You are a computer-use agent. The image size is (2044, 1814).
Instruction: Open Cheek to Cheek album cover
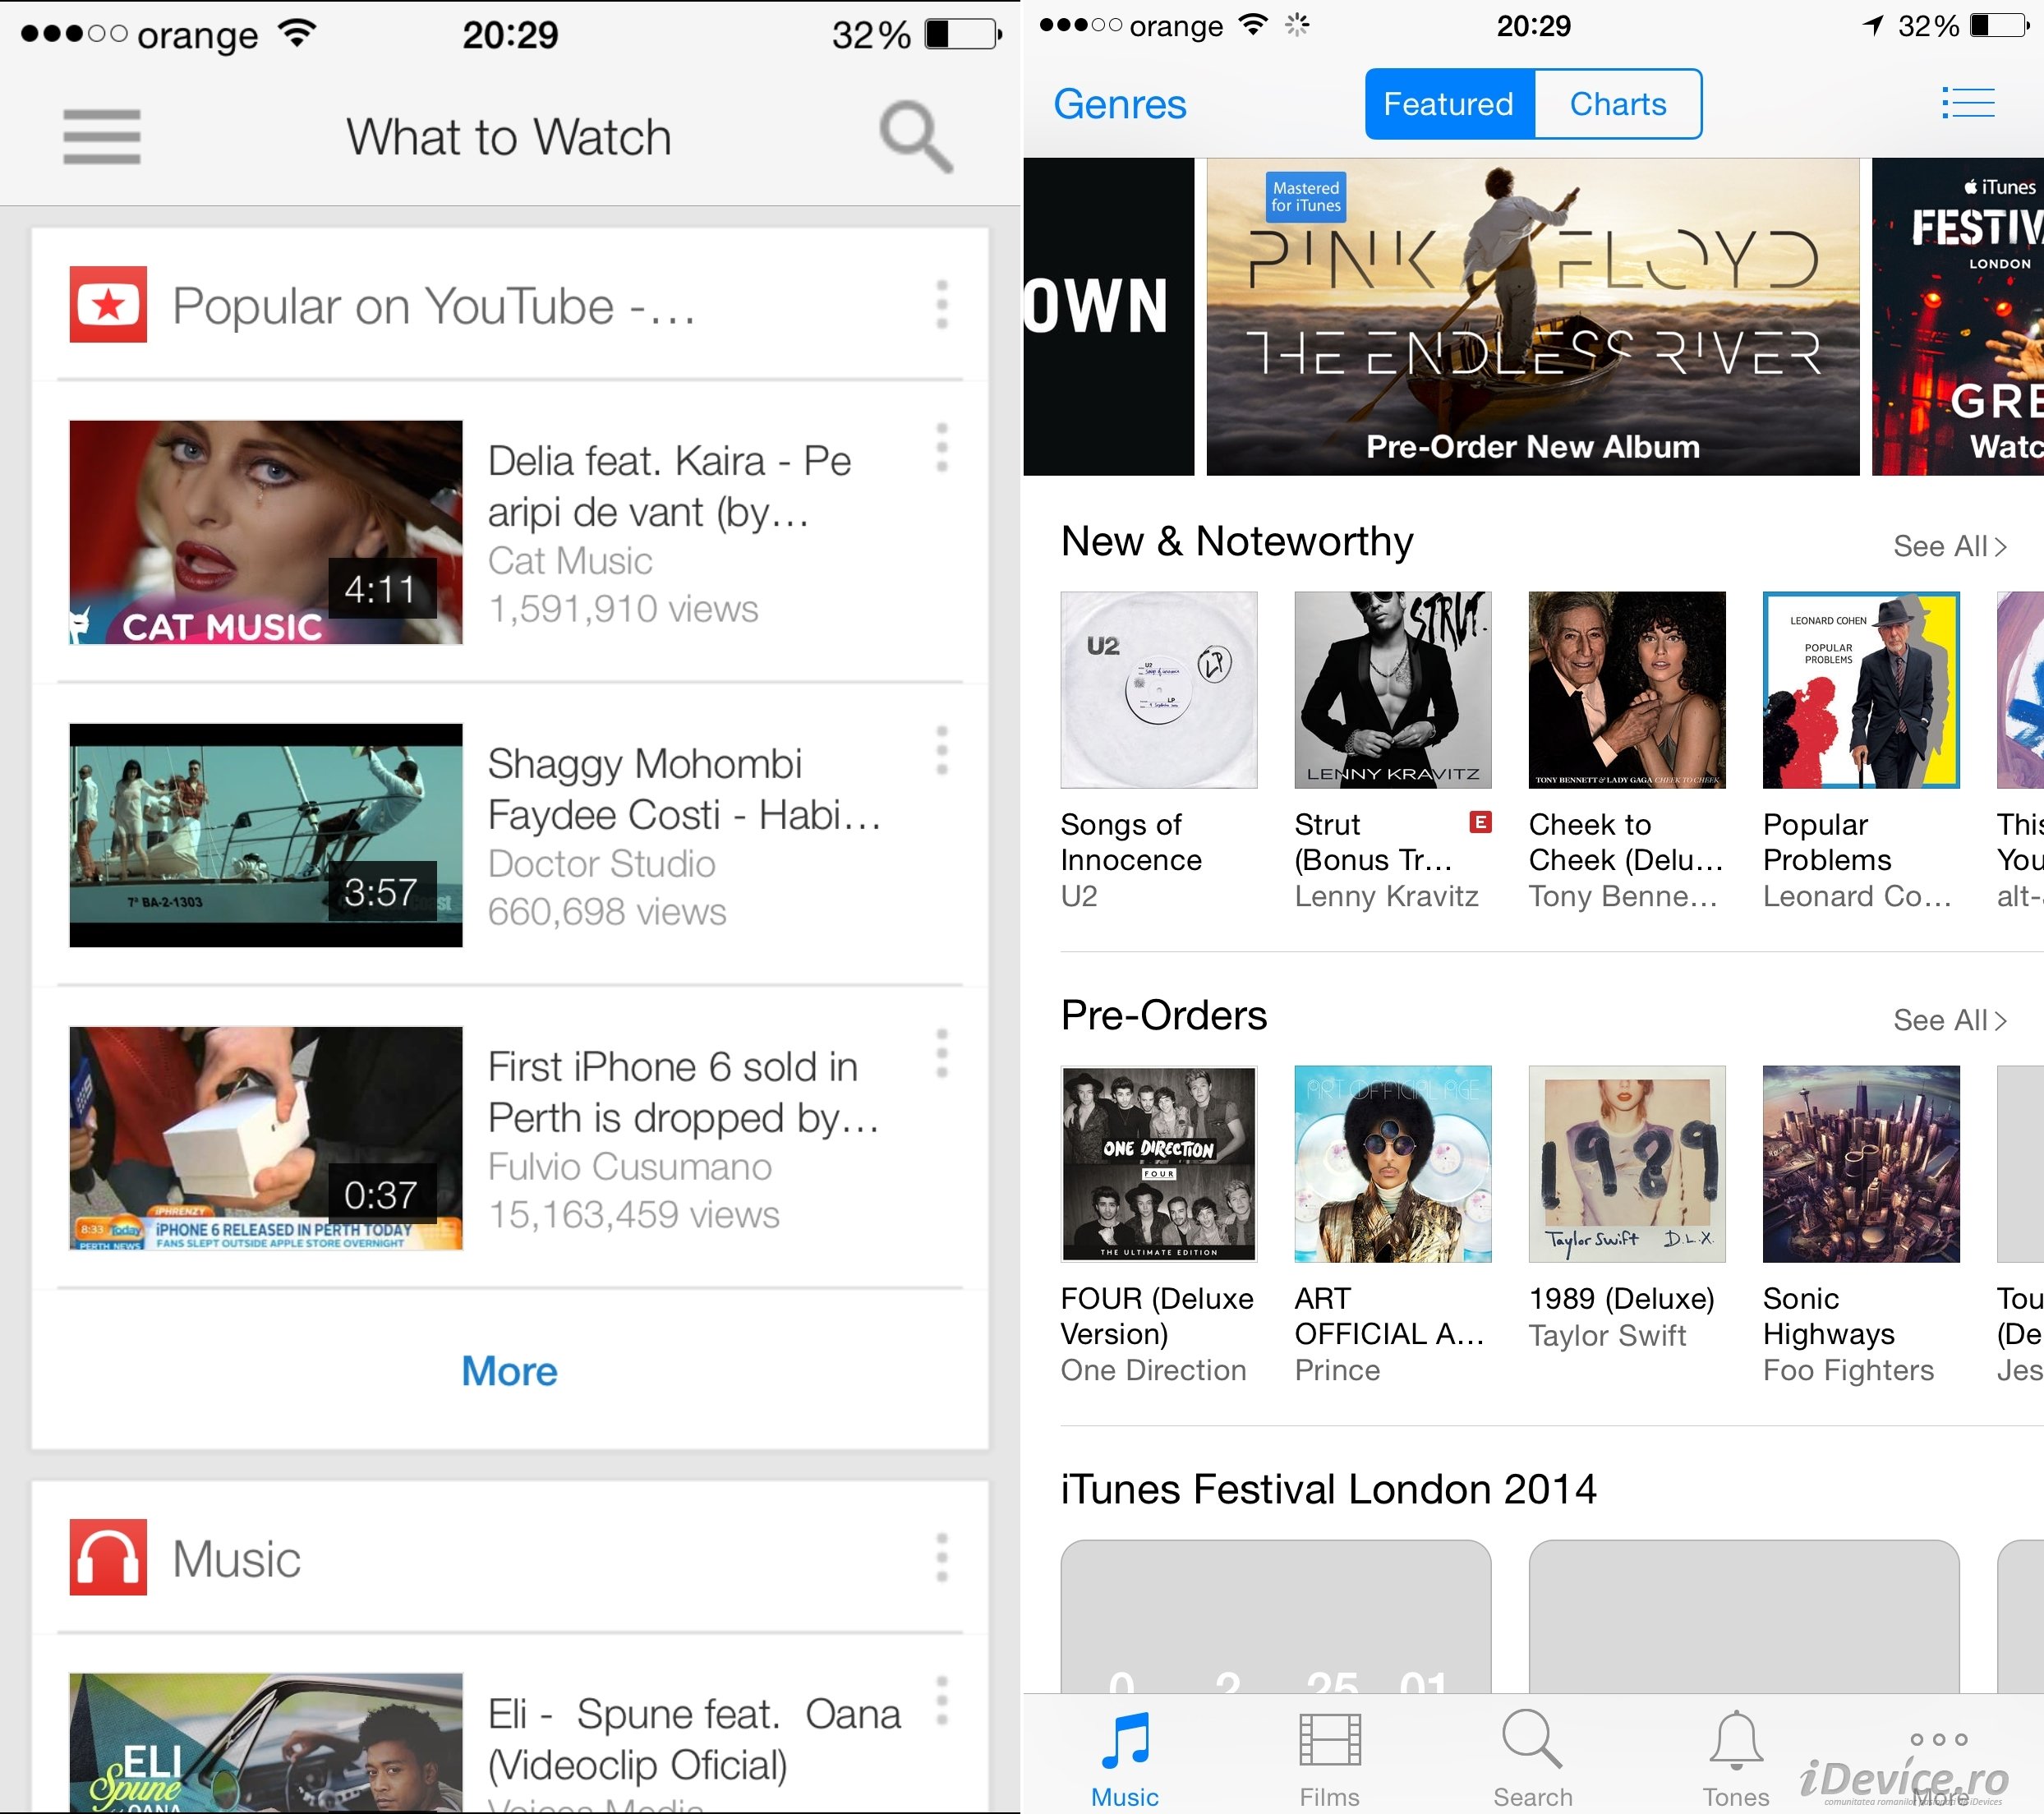click(1627, 690)
